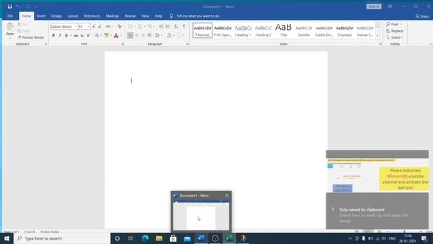433x244 pixels.
Task: Close the Document1 taskbar preview
Action: (x=227, y=195)
